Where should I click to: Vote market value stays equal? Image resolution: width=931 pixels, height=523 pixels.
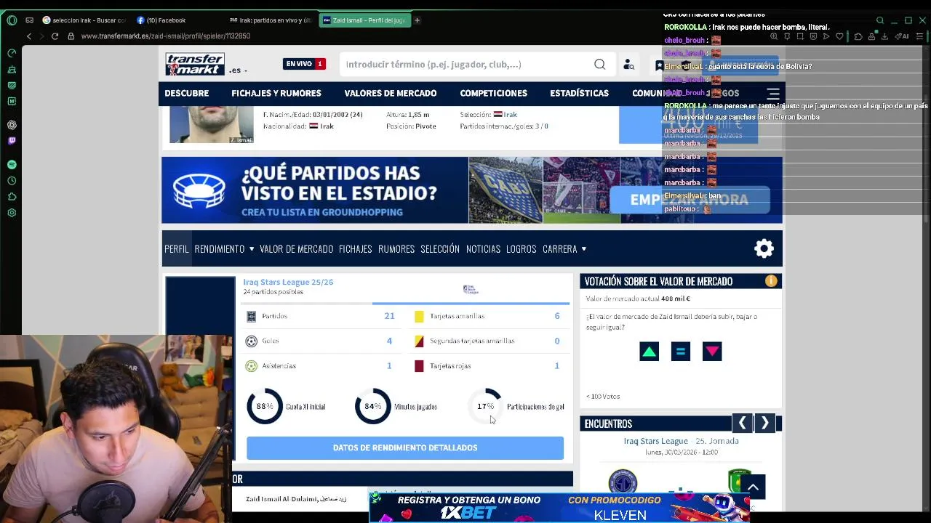[x=680, y=352]
